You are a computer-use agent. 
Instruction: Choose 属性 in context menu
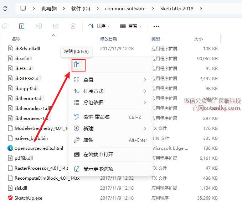(x=110, y=140)
